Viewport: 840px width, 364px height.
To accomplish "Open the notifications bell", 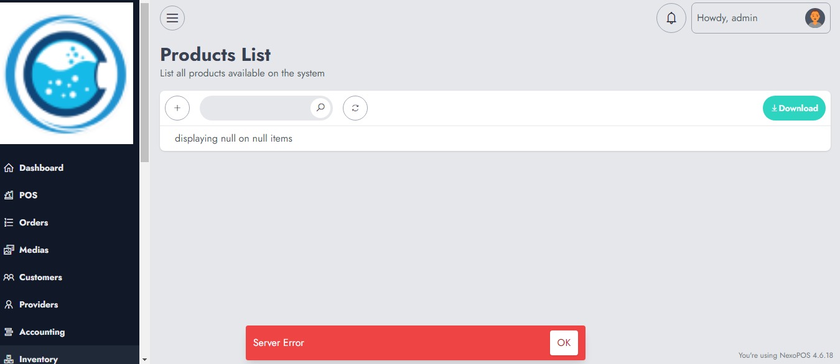I will (671, 17).
